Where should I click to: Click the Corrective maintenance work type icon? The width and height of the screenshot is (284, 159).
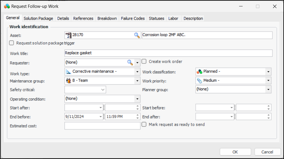pyautogui.click(x=68, y=72)
